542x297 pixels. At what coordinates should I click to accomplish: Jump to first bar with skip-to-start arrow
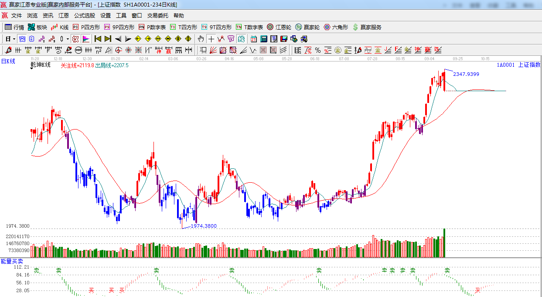click(x=98, y=39)
